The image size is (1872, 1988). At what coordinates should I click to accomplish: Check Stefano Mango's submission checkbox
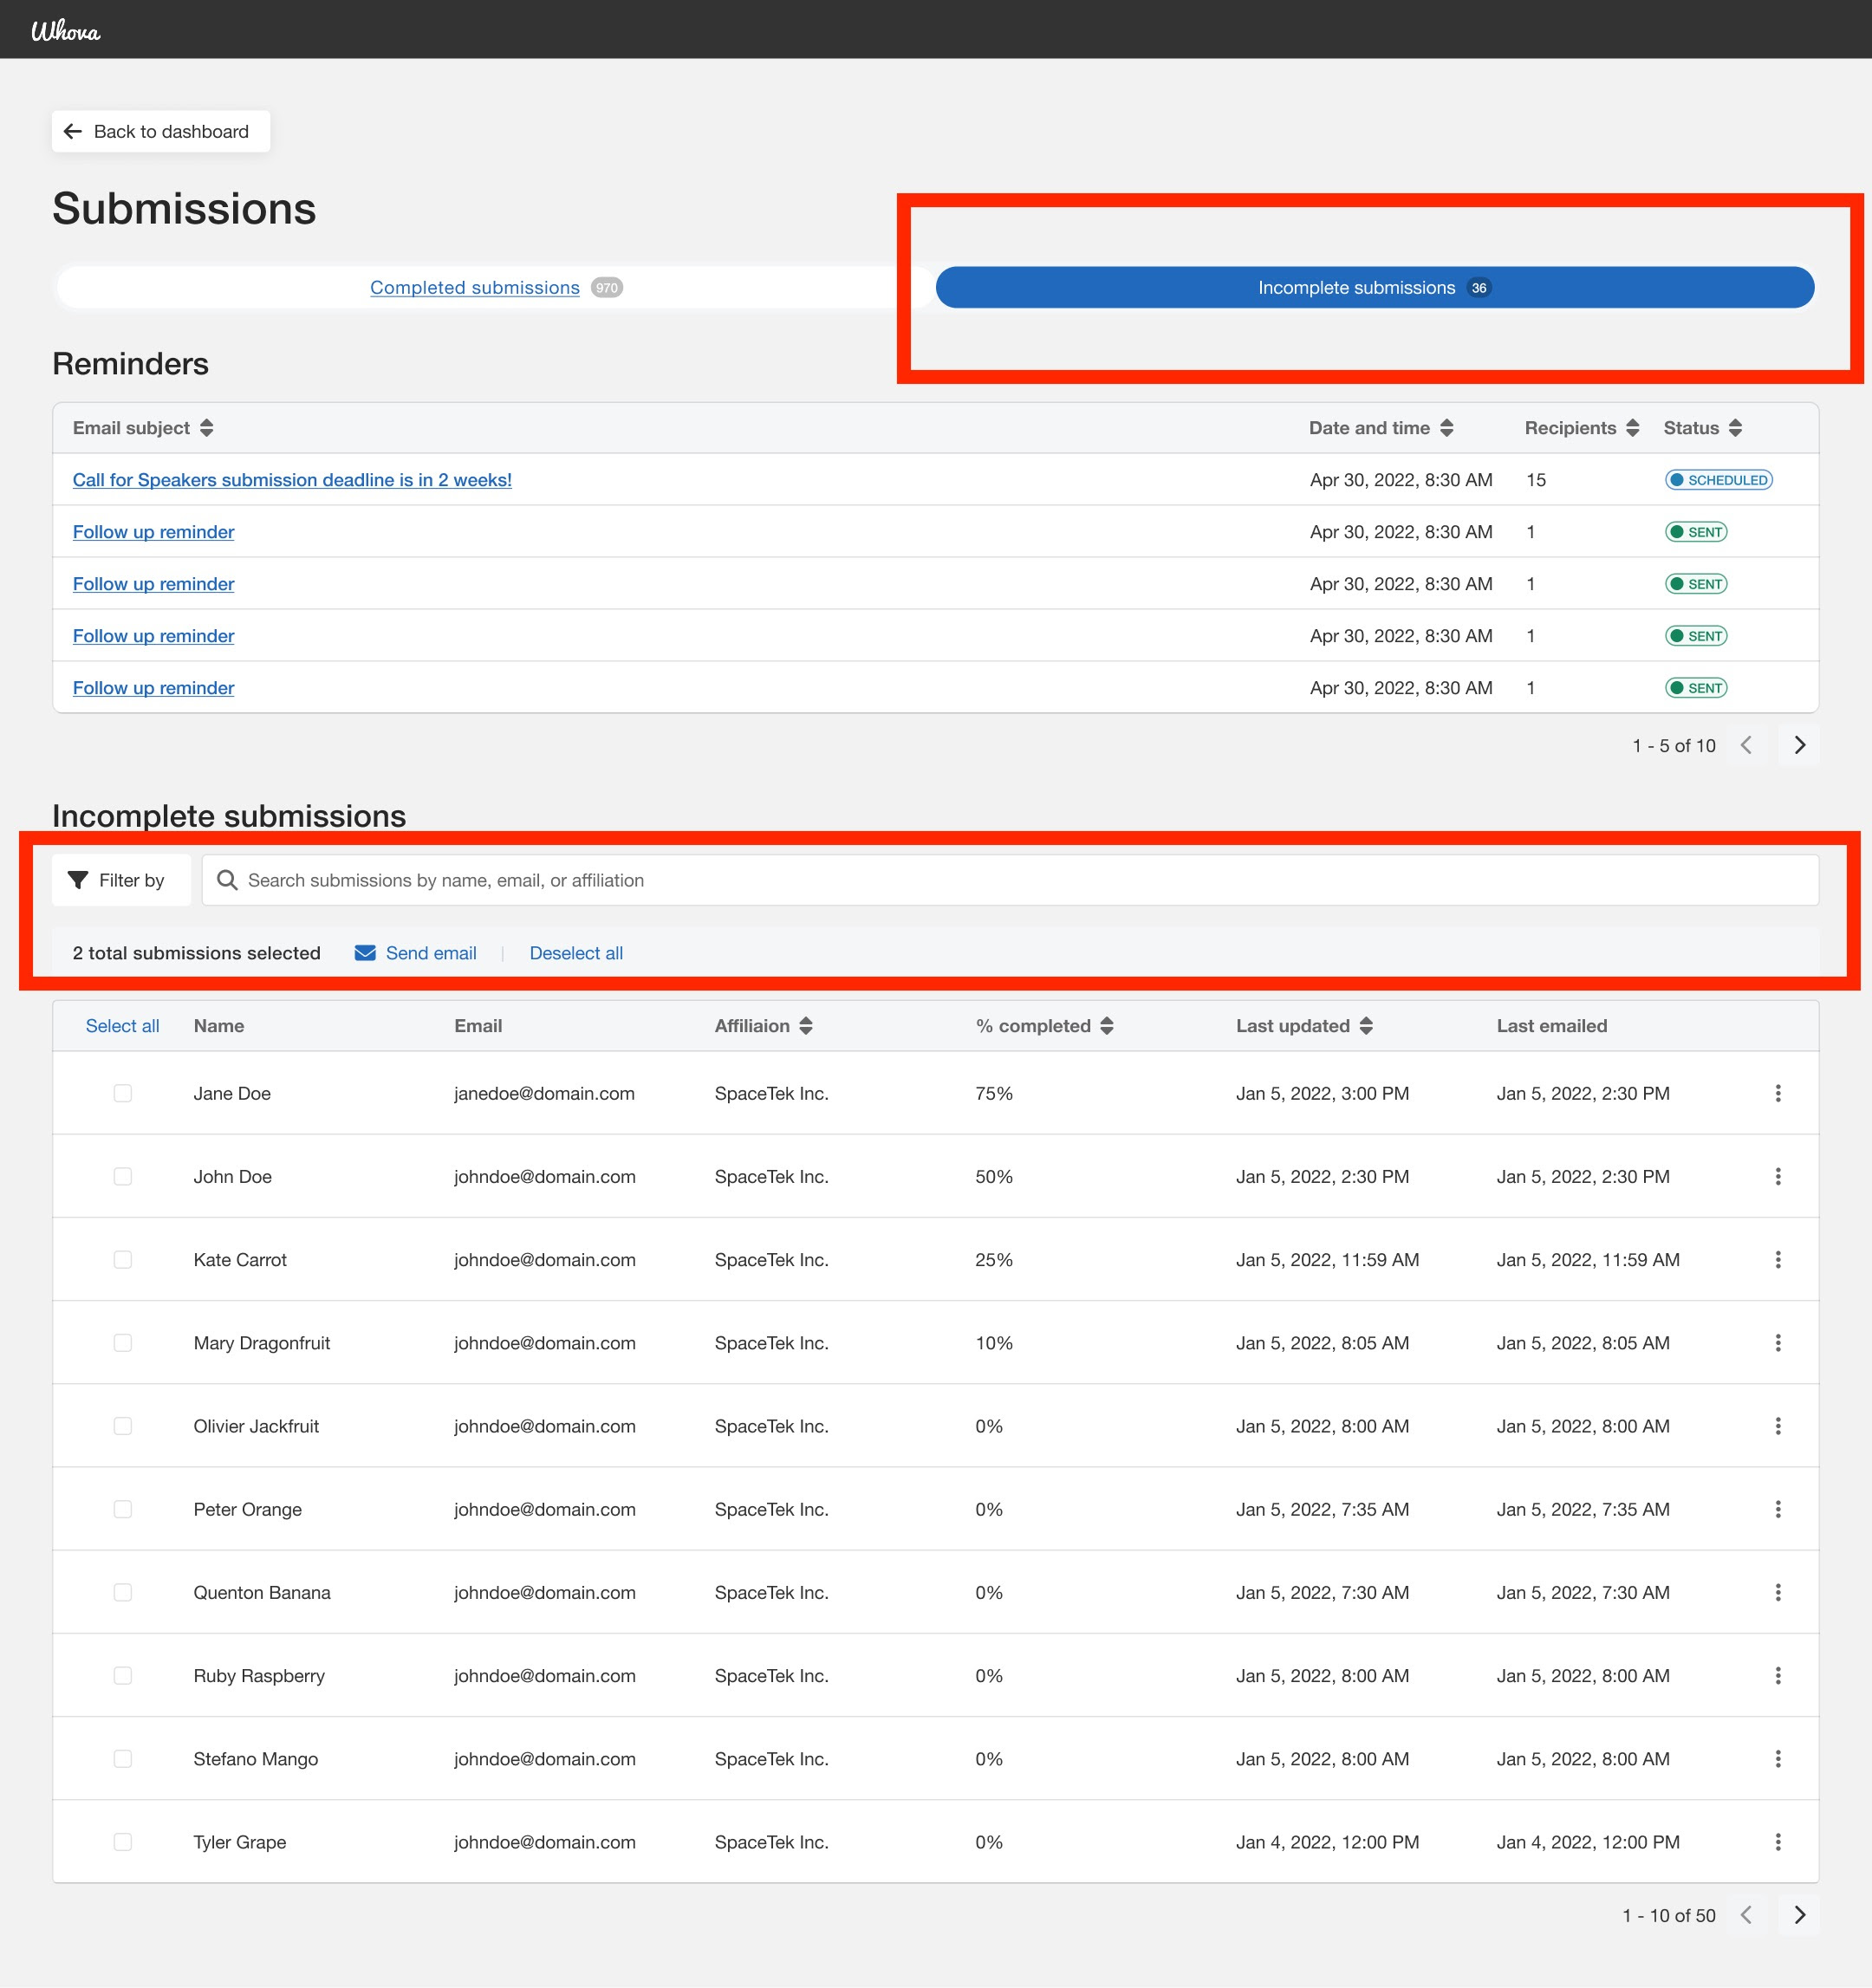point(123,1758)
